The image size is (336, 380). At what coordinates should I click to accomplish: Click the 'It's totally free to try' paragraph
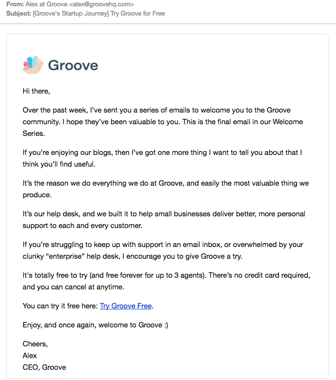(x=166, y=281)
